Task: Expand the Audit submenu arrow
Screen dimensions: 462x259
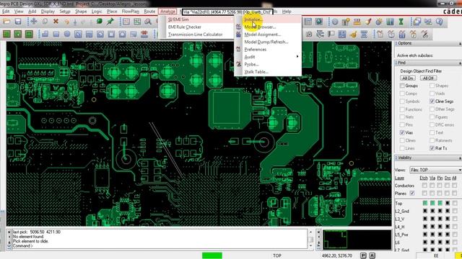Action: [297, 56]
